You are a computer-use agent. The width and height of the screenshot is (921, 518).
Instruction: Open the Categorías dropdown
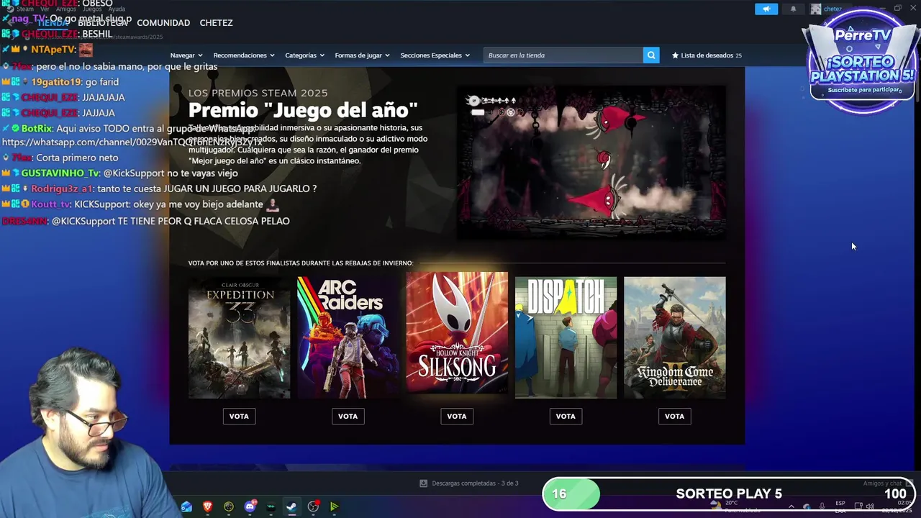pyautogui.click(x=304, y=55)
